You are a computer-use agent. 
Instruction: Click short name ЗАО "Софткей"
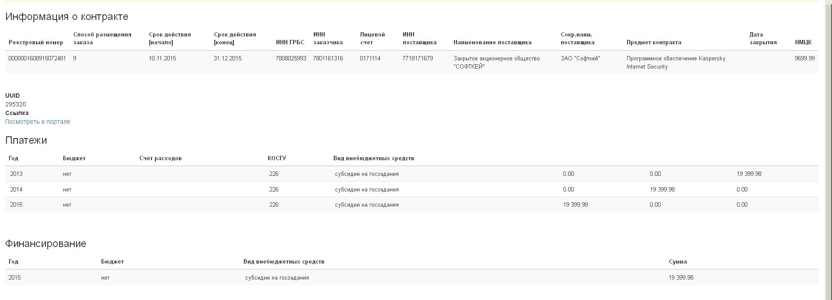pyautogui.click(x=580, y=58)
